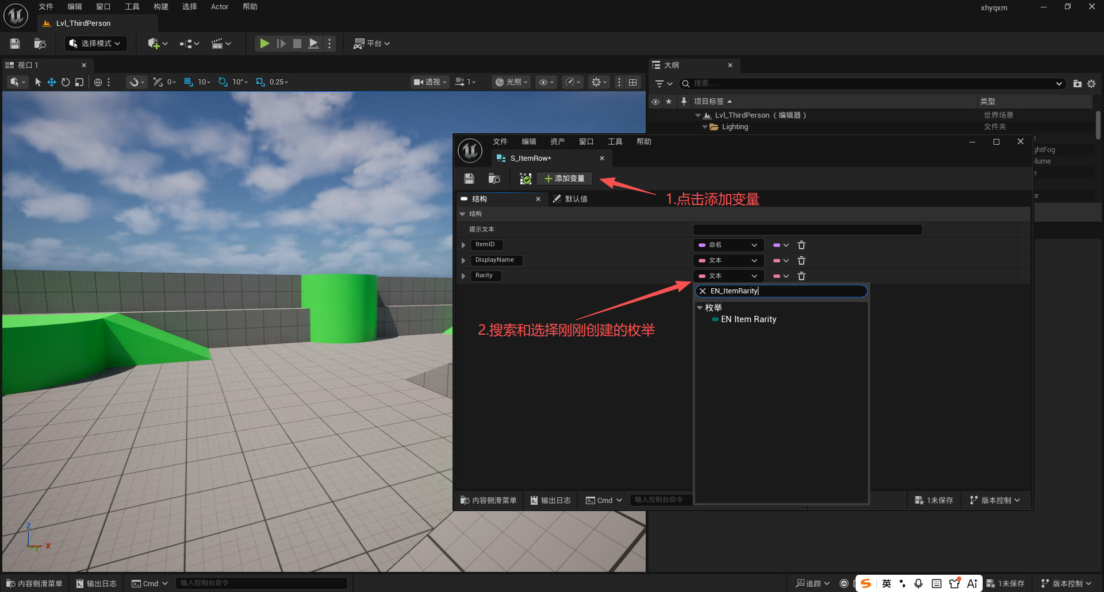Delete the DisplayName variable
1104x592 pixels.
(802, 261)
